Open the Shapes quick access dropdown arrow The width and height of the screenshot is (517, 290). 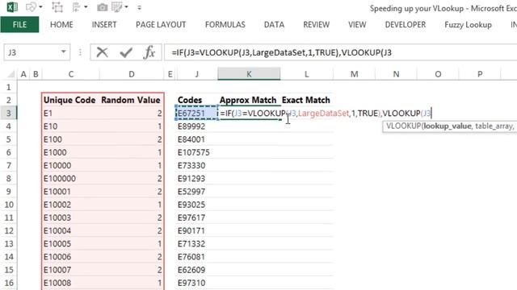pos(41,7)
